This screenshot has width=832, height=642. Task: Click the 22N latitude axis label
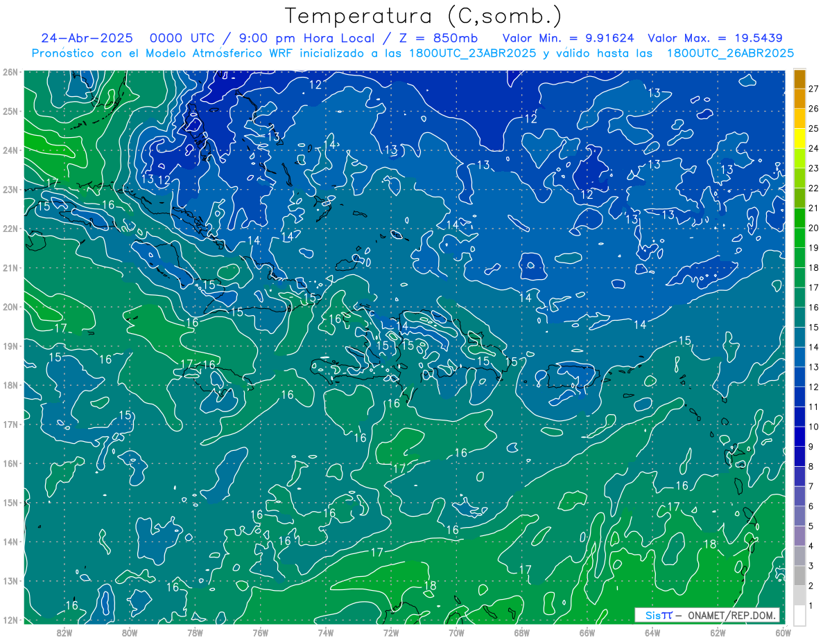10,229
